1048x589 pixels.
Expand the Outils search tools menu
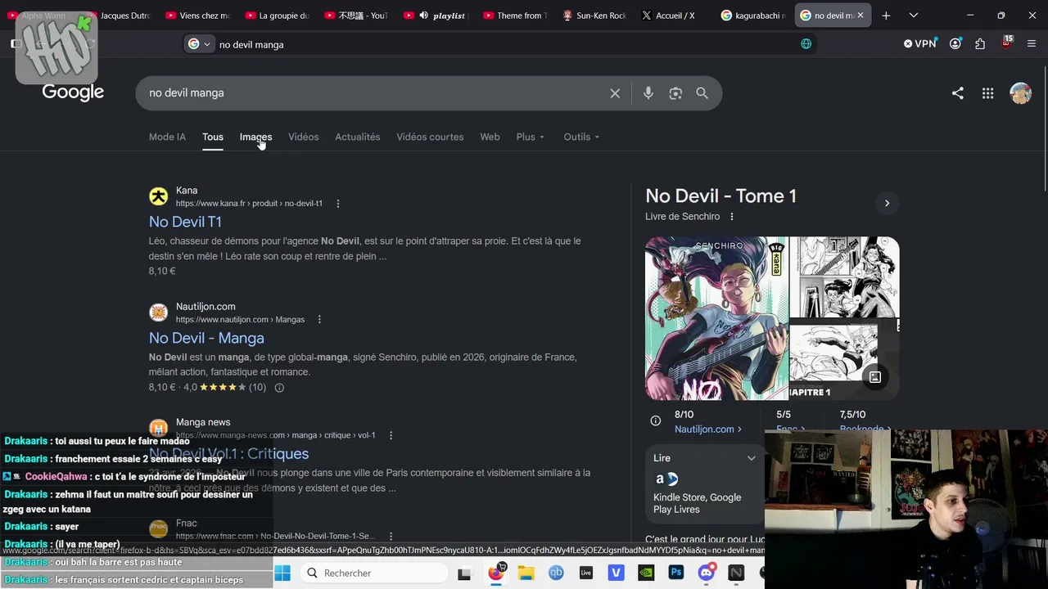(581, 137)
